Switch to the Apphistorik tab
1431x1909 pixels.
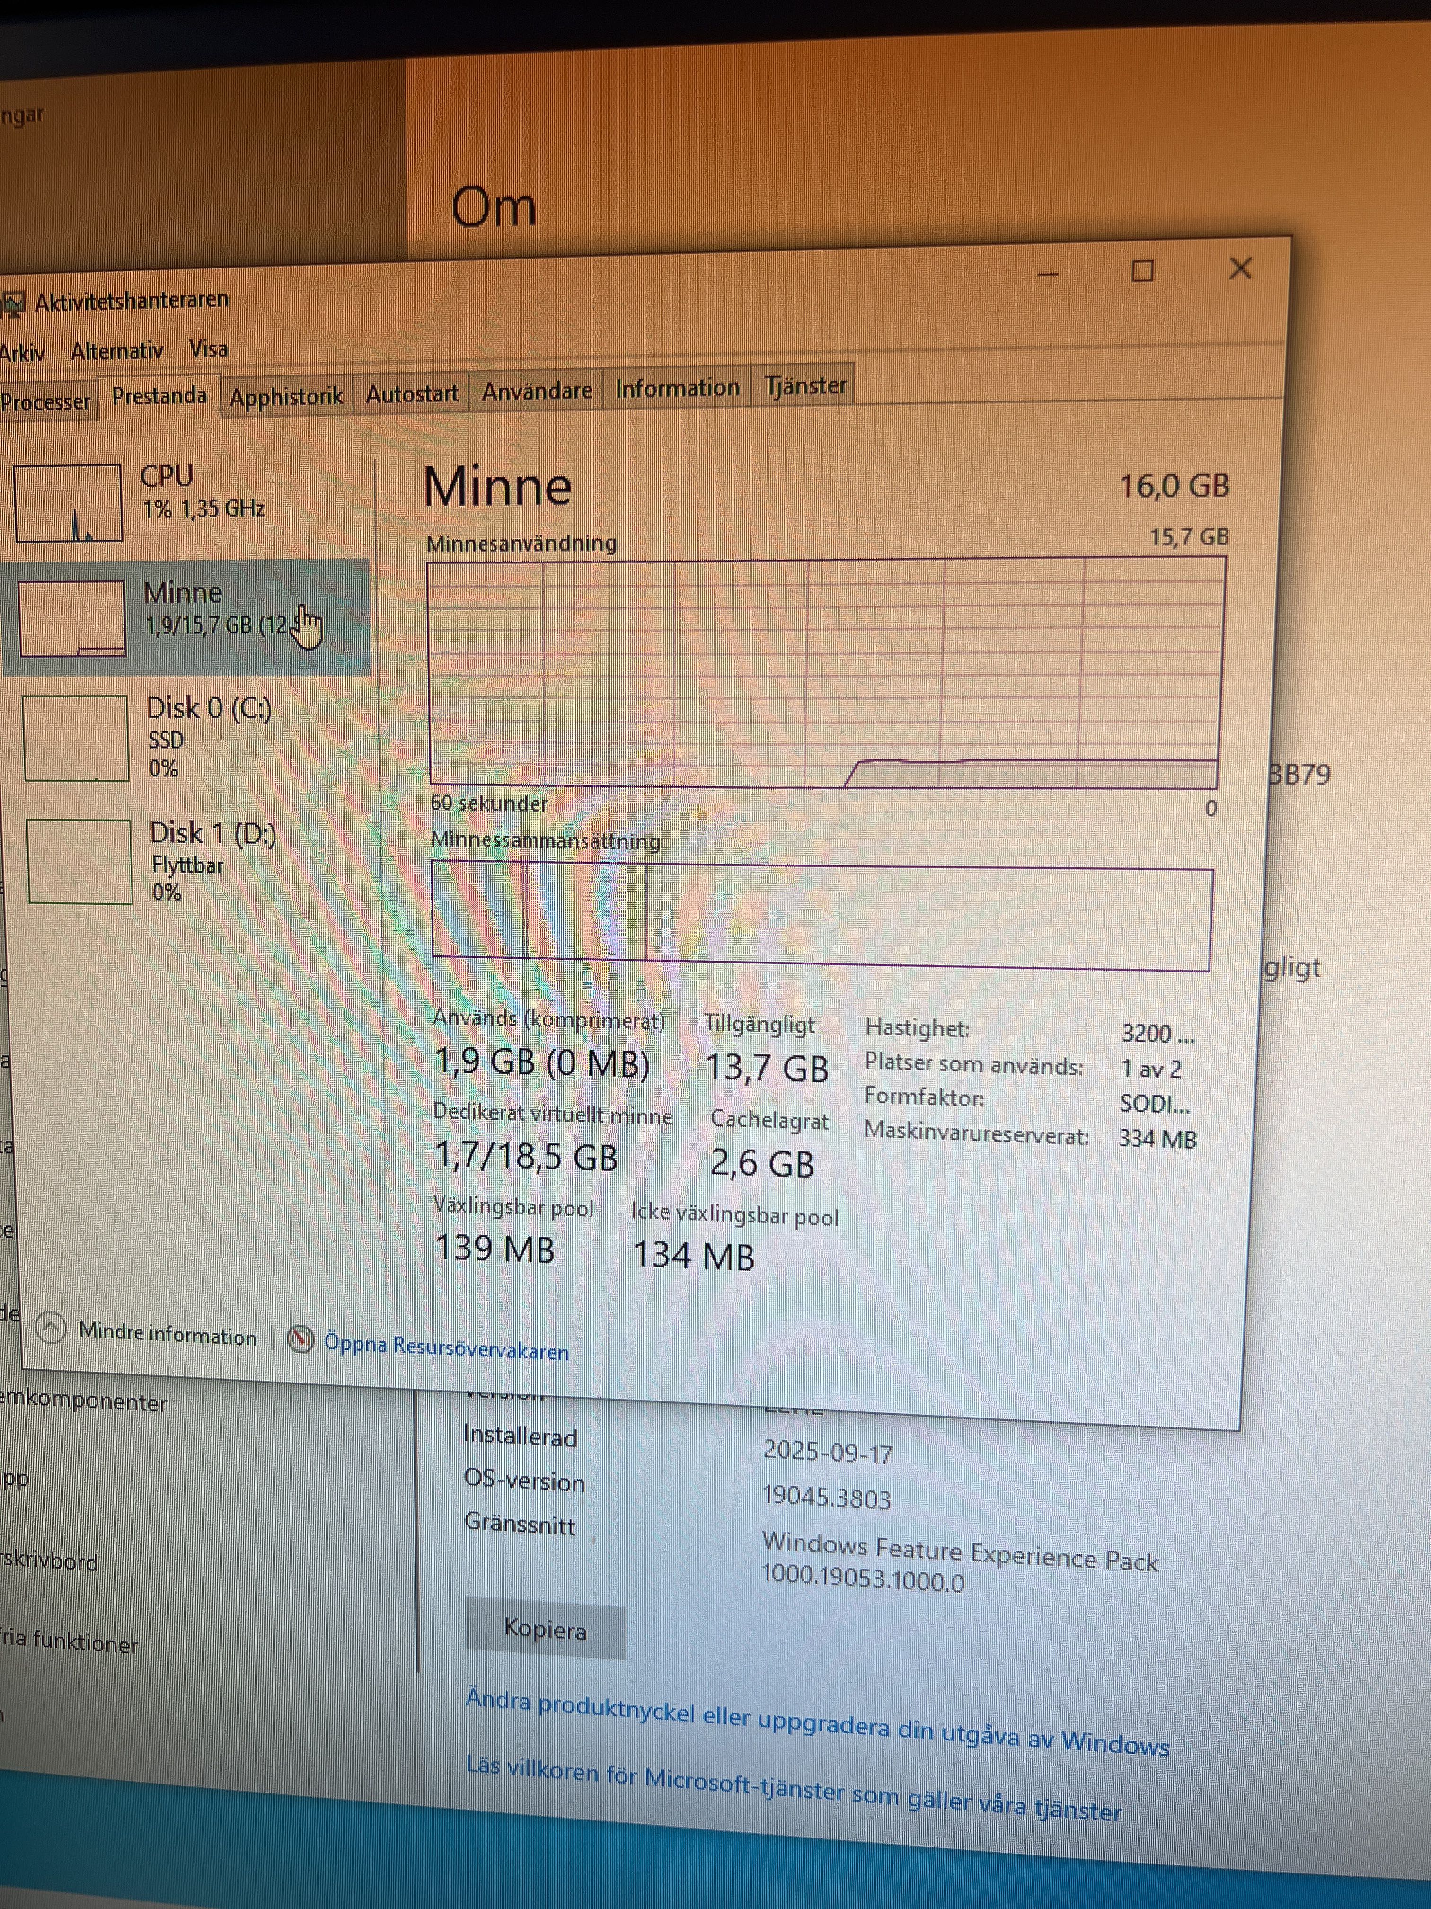(x=286, y=394)
